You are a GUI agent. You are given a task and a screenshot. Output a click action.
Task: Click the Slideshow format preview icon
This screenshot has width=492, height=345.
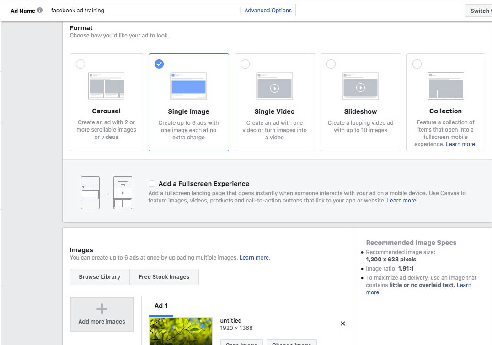click(x=360, y=86)
